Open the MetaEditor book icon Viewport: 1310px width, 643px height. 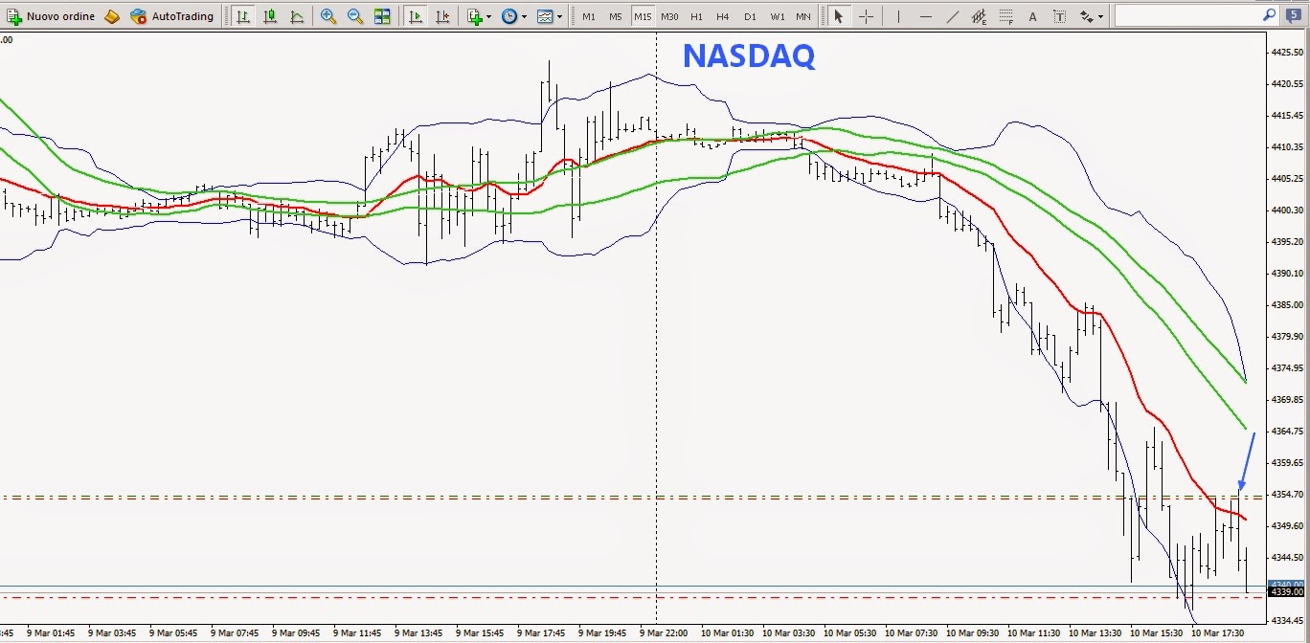pyautogui.click(x=112, y=16)
